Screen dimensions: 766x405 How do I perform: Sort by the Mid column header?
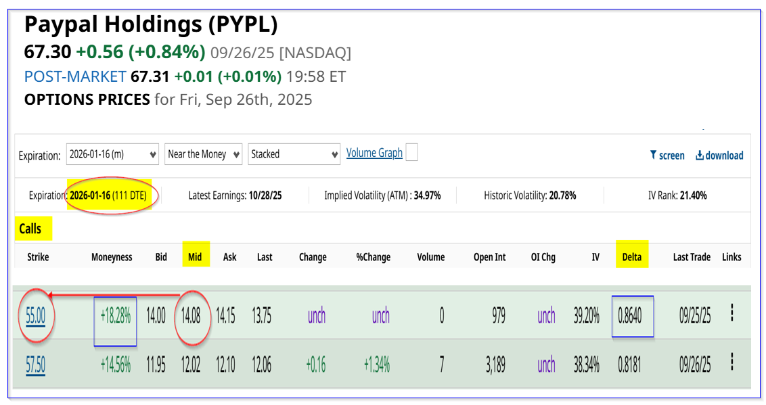click(x=195, y=257)
